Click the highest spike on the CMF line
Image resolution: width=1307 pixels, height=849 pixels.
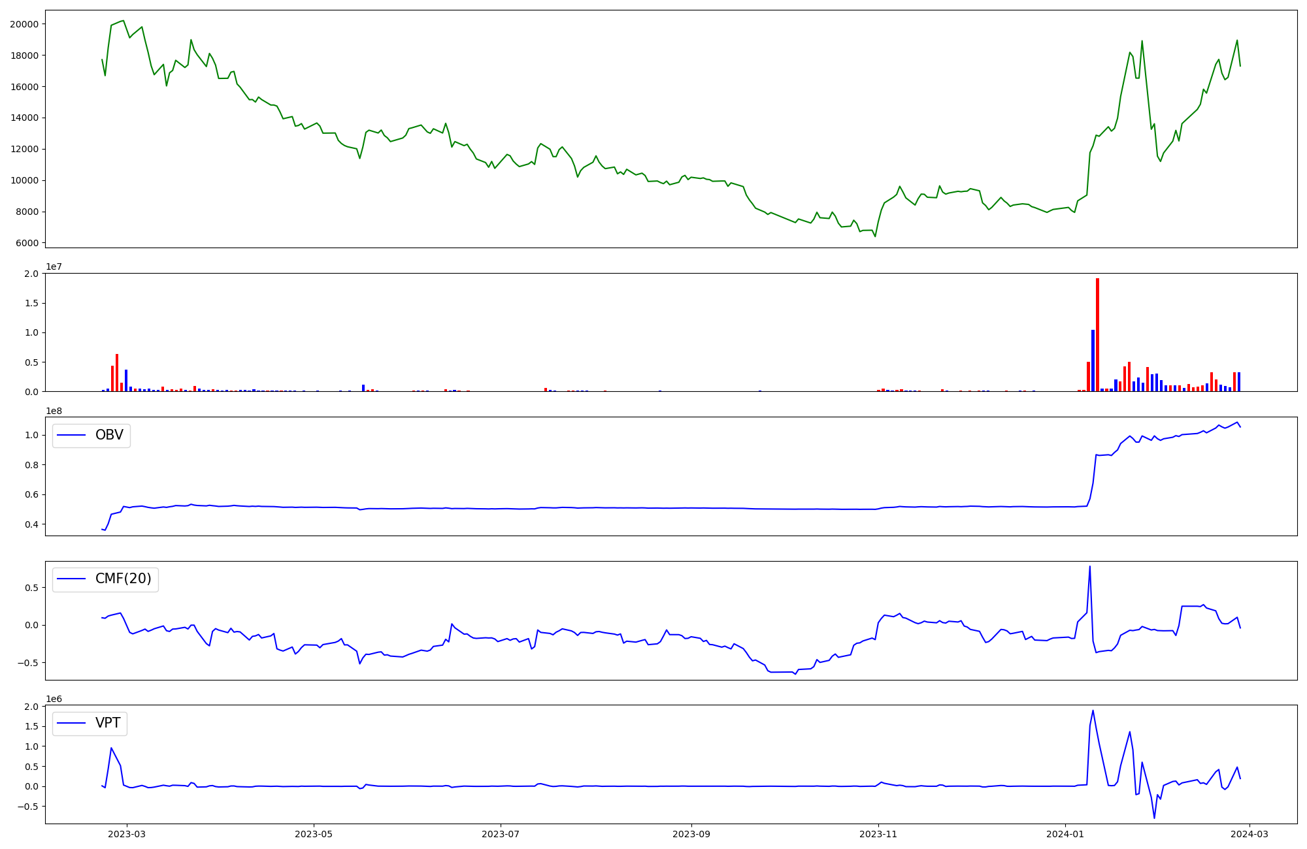click(1089, 568)
